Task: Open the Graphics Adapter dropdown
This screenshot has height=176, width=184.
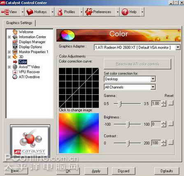Action: [x=178, y=47]
